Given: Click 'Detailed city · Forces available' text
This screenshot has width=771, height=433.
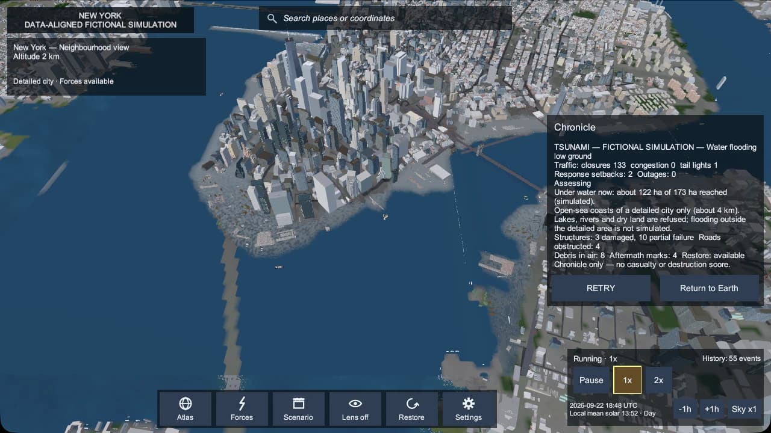Looking at the screenshot, I should coord(63,81).
